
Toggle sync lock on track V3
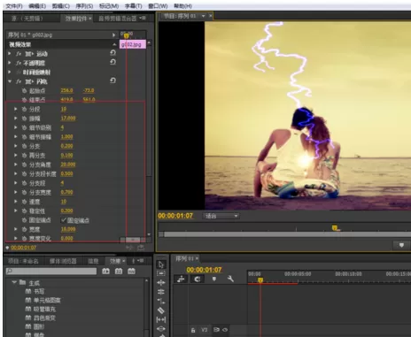click(216, 330)
